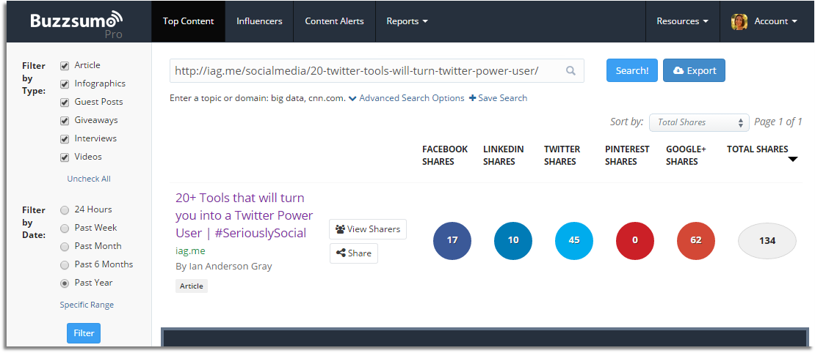The width and height of the screenshot is (815, 353).
Task: Open the account avatar picture
Action: [x=739, y=21]
